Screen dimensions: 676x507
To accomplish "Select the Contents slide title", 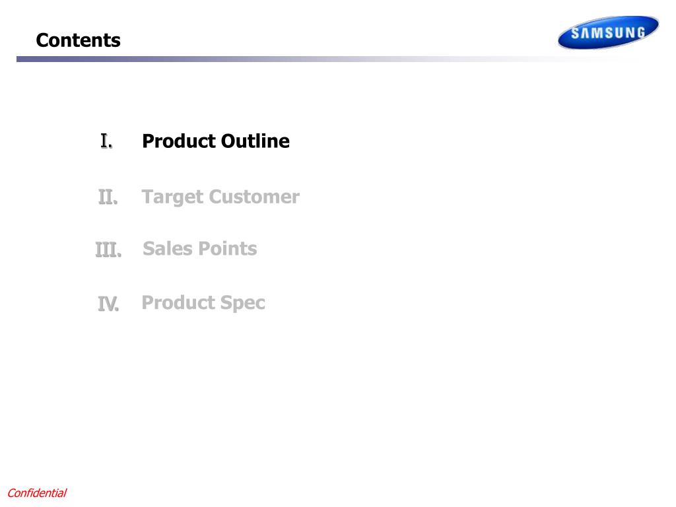I will click(78, 40).
